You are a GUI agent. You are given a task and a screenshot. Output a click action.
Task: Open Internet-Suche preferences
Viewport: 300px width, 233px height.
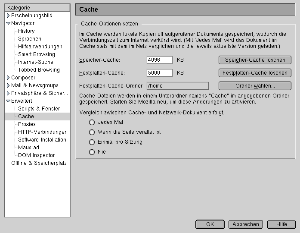pos(36,62)
